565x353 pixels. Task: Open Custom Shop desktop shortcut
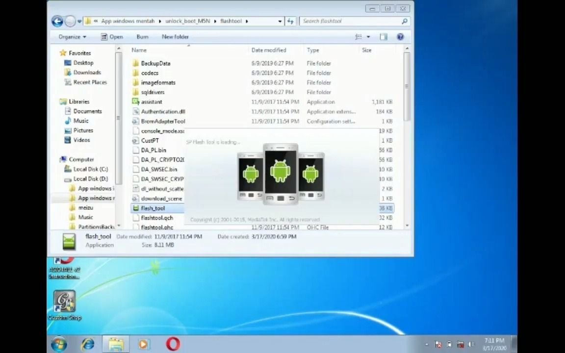[65, 305]
